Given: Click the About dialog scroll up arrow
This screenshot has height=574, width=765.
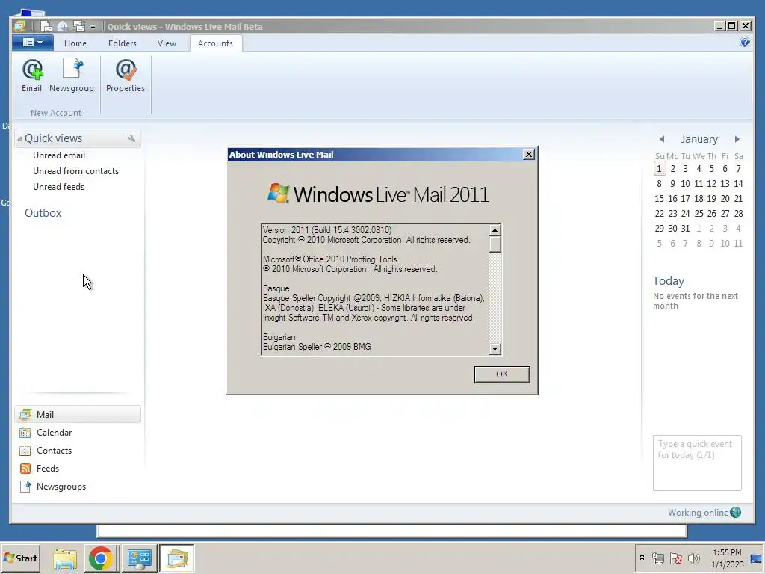Looking at the screenshot, I should click(495, 230).
